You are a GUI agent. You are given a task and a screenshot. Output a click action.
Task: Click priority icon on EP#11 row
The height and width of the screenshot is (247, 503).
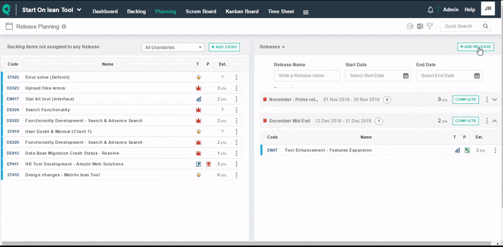point(208,164)
